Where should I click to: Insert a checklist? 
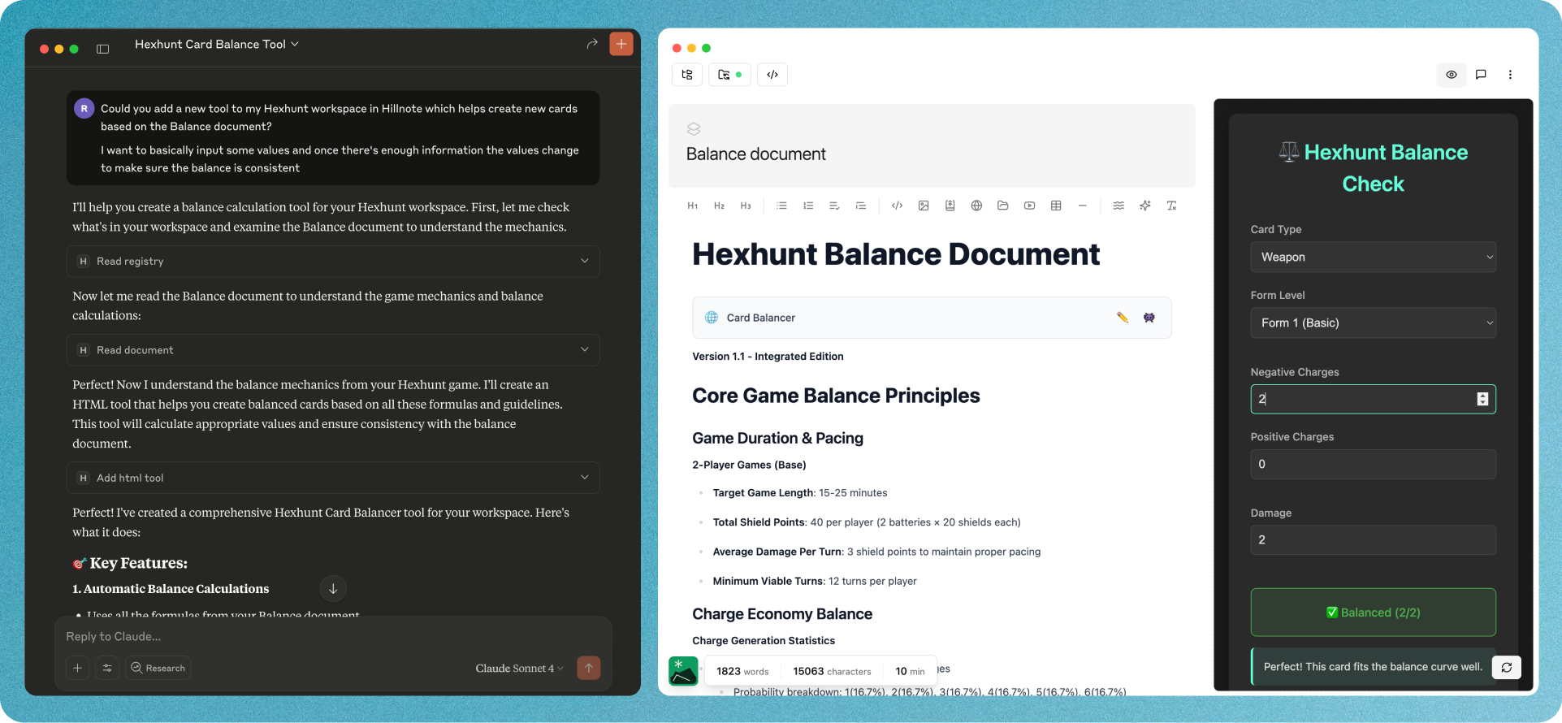pyautogui.click(x=834, y=206)
